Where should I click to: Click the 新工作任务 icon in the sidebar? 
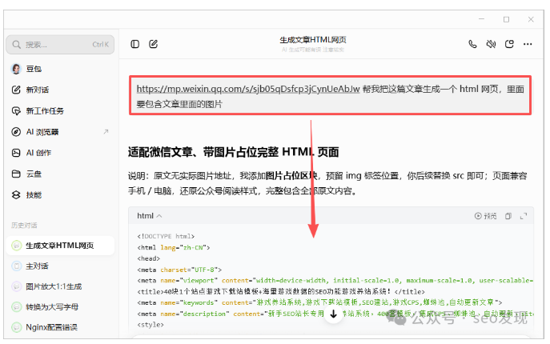16,111
